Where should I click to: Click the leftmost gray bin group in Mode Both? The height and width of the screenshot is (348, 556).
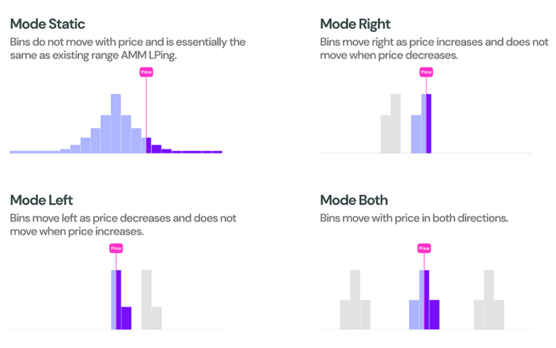coord(355,300)
